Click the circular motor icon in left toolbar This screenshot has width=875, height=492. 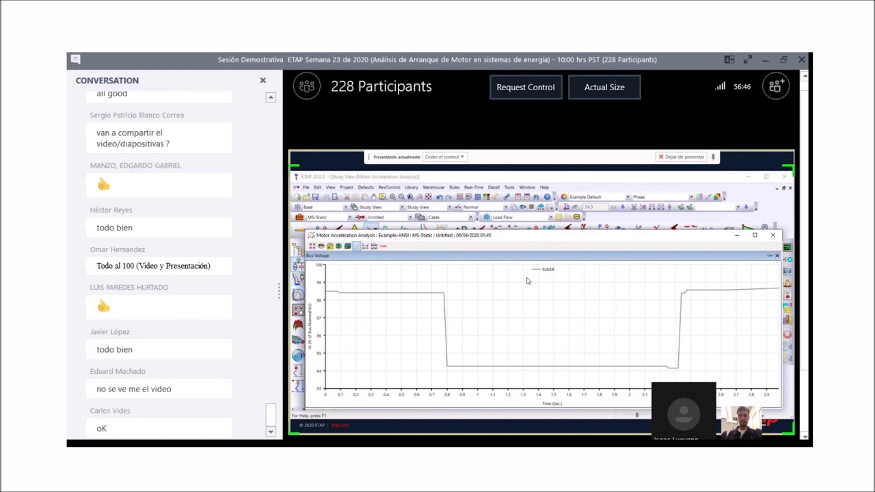click(x=298, y=295)
